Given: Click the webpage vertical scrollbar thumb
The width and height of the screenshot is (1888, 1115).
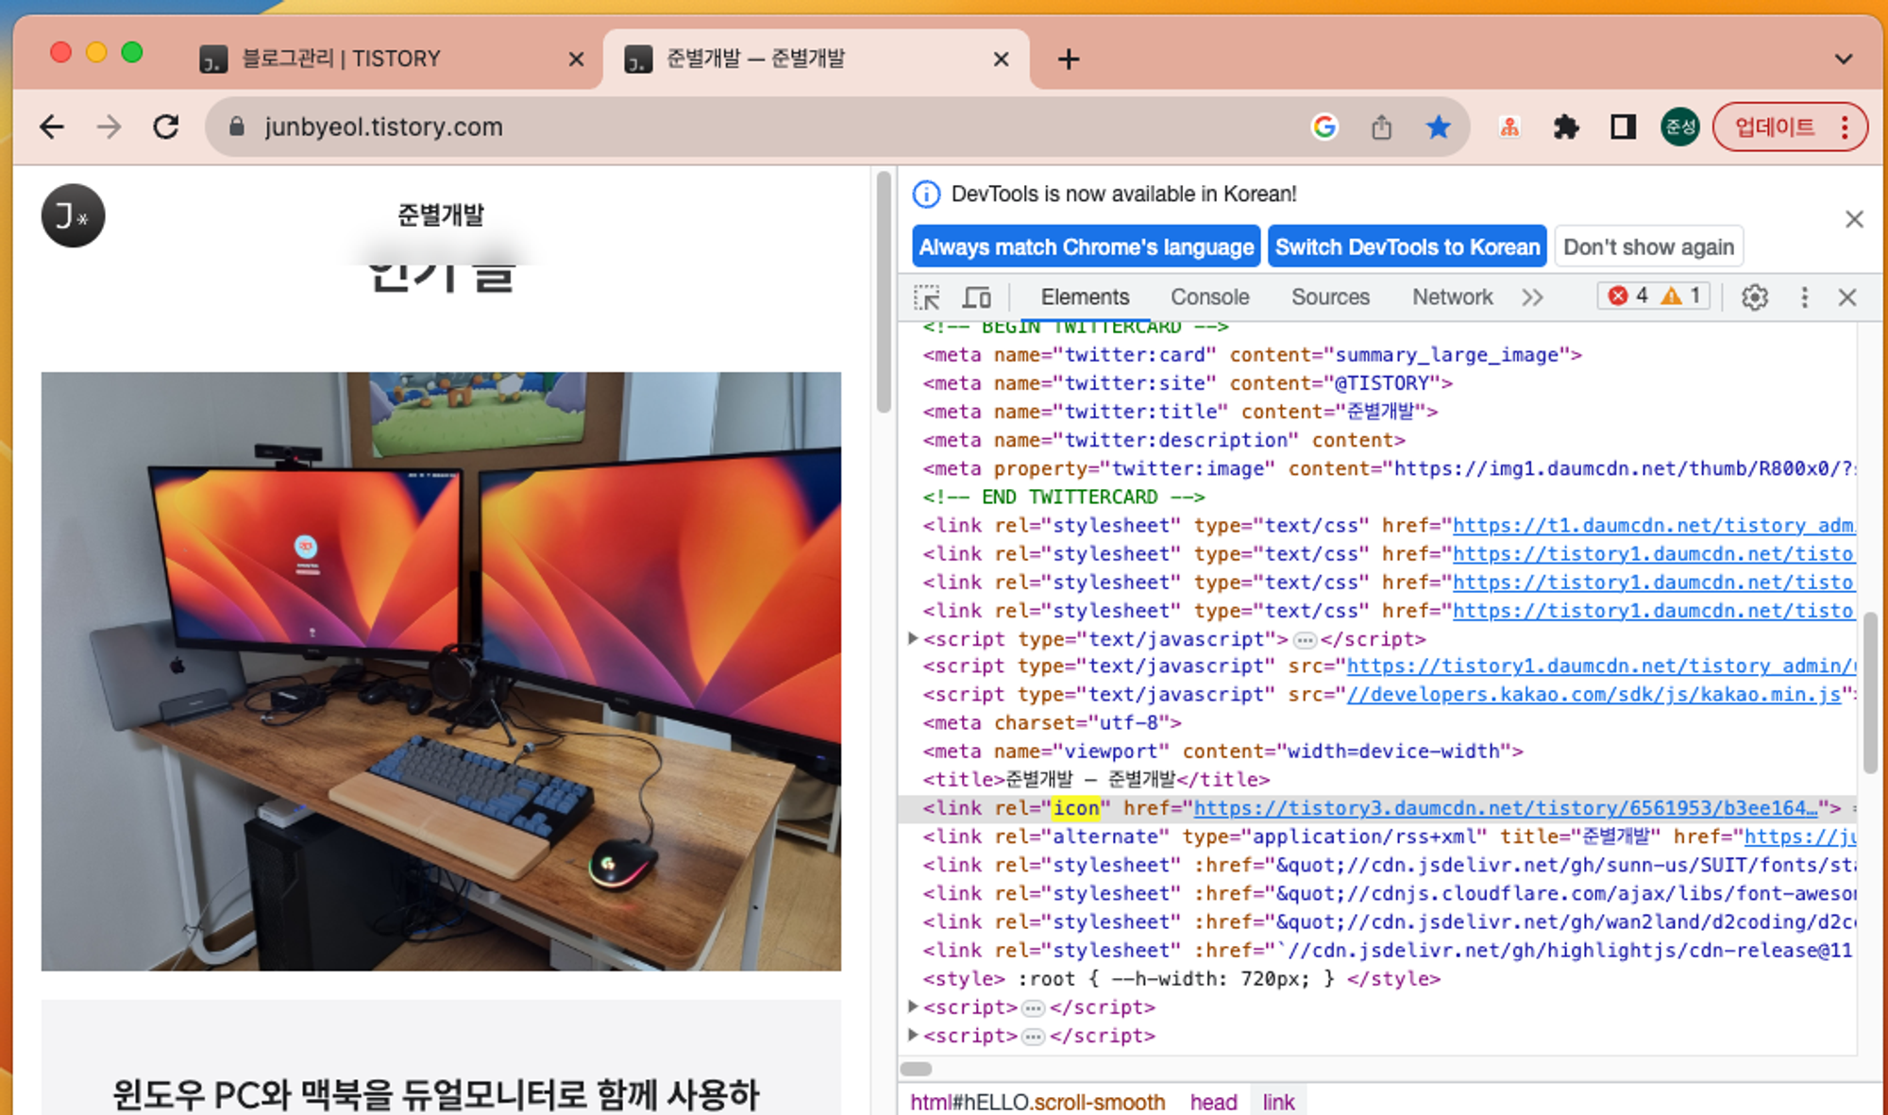Looking at the screenshot, I should [884, 293].
